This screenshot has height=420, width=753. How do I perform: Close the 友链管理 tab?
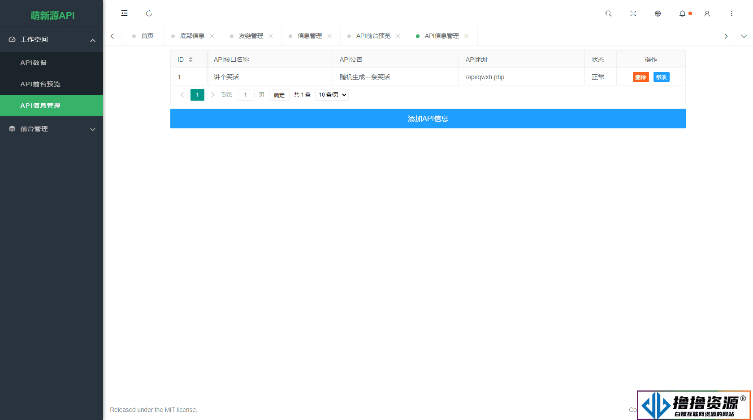271,36
